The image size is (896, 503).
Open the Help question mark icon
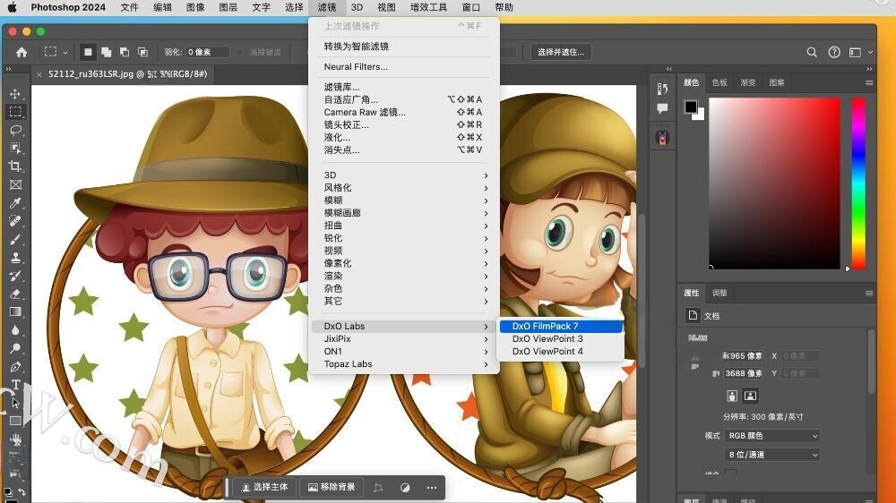(x=834, y=52)
